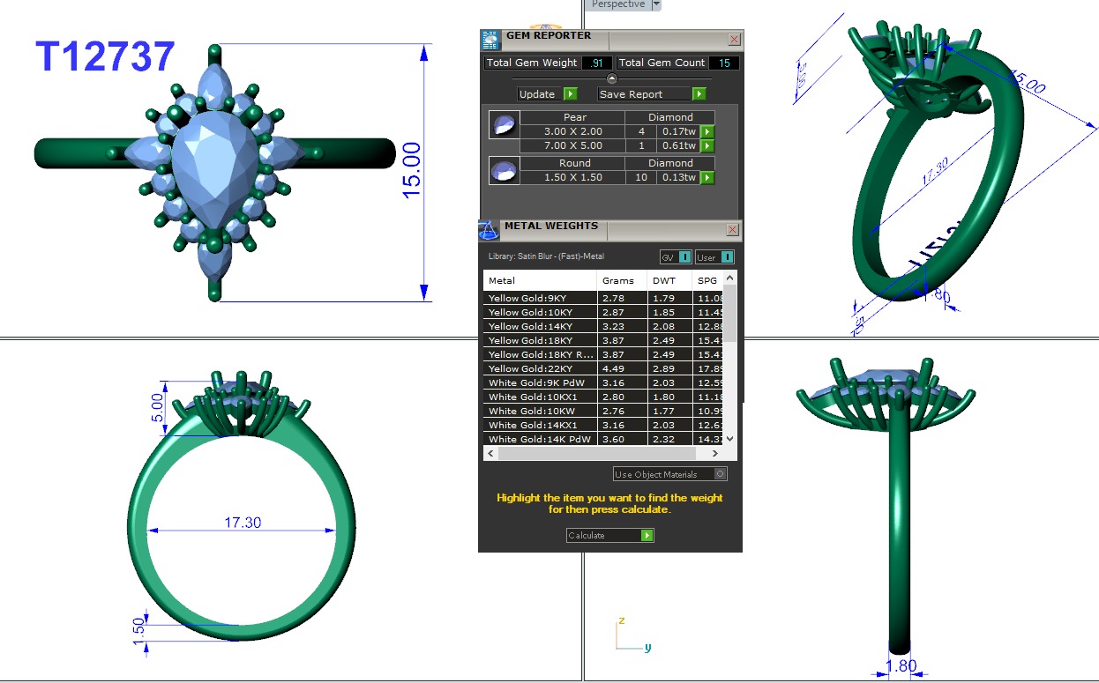The height and width of the screenshot is (683, 1099).
Task: Select the Yellow Gold:9KY row
Action: (603, 298)
